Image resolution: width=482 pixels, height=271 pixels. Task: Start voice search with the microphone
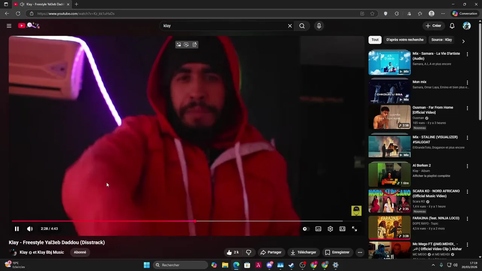(x=319, y=26)
